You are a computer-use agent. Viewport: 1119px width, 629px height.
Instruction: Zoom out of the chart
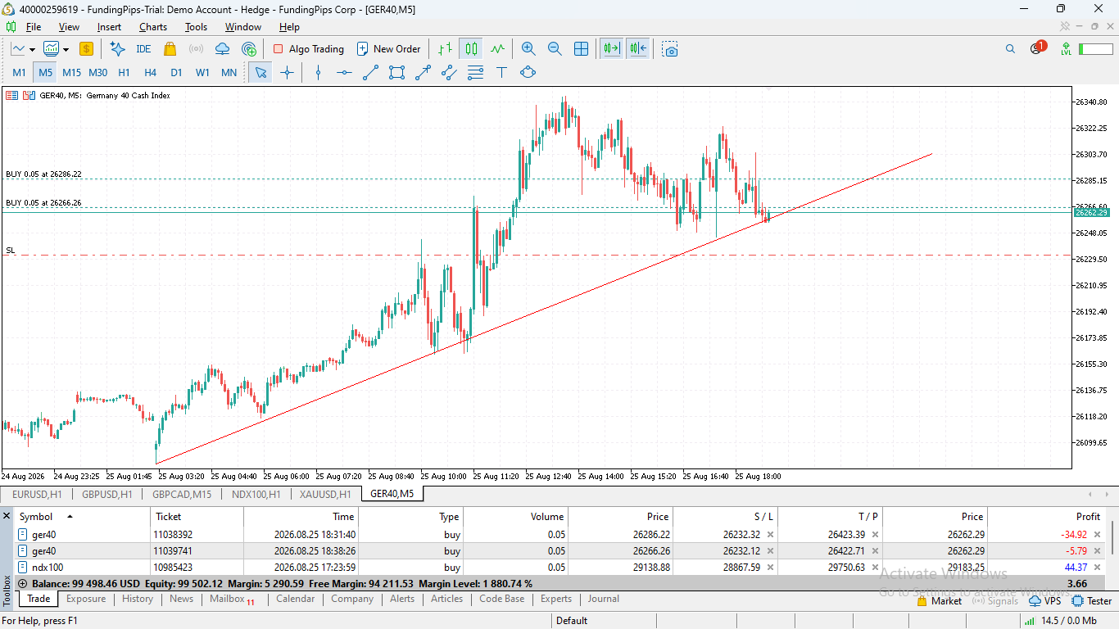click(555, 49)
